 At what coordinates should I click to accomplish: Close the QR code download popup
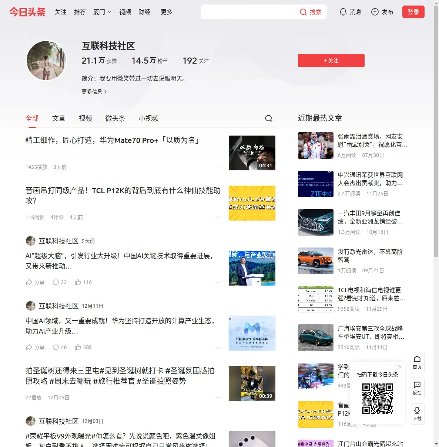click(x=400, y=367)
